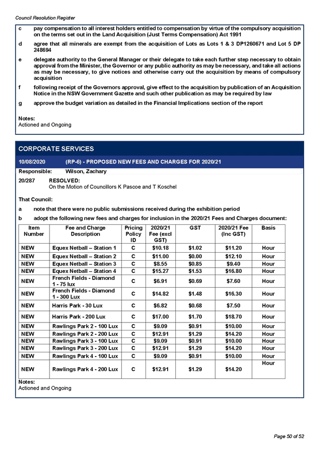Select the Harris Park - 200 Lux row
Viewport: 319px width, 452px height.
pos(152,317)
